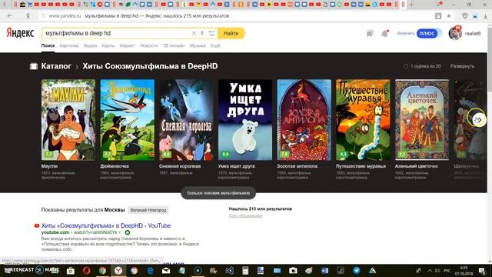492x277 pixels.
Task: Open the Ещё tab dropdown
Action: pyautogui.click(x=215, y=45)
